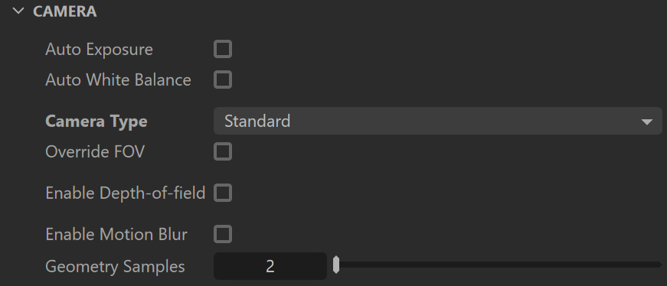Open the Camera Type combo box
The height and width of the screenshot is (286, 667).
(438, 121)
